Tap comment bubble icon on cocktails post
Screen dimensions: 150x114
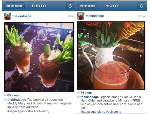point(5,100)
